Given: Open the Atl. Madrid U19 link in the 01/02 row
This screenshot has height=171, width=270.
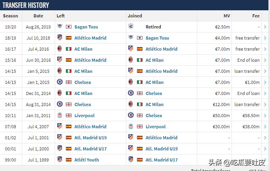Looking at the screenshot, I should [91, 138].
